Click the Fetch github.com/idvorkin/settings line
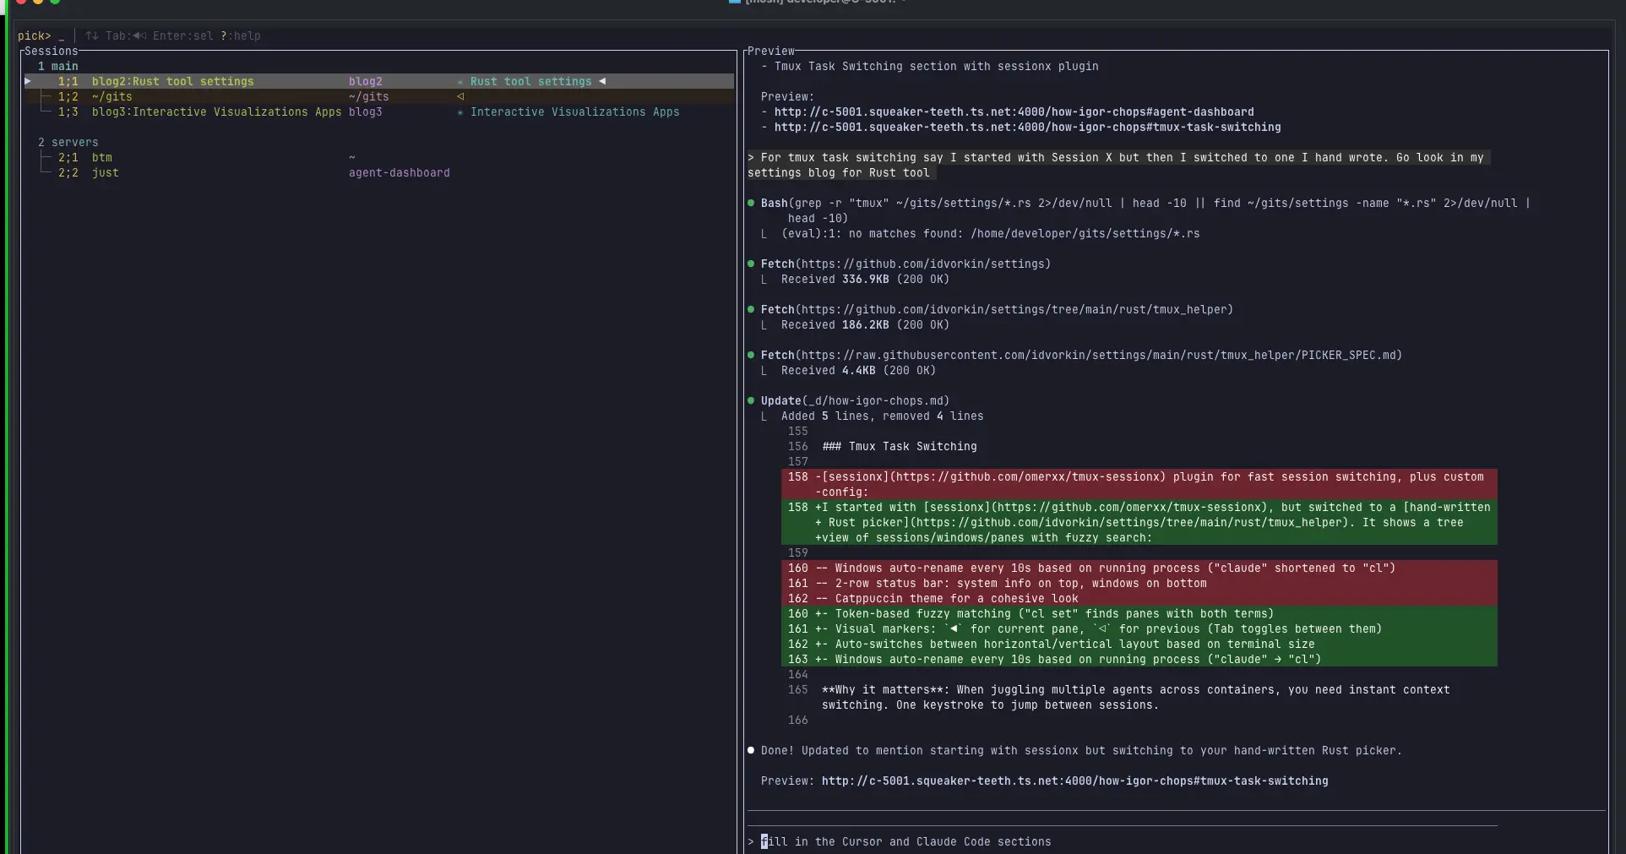This screenshot has height=854, width=1626. (906, 264)
